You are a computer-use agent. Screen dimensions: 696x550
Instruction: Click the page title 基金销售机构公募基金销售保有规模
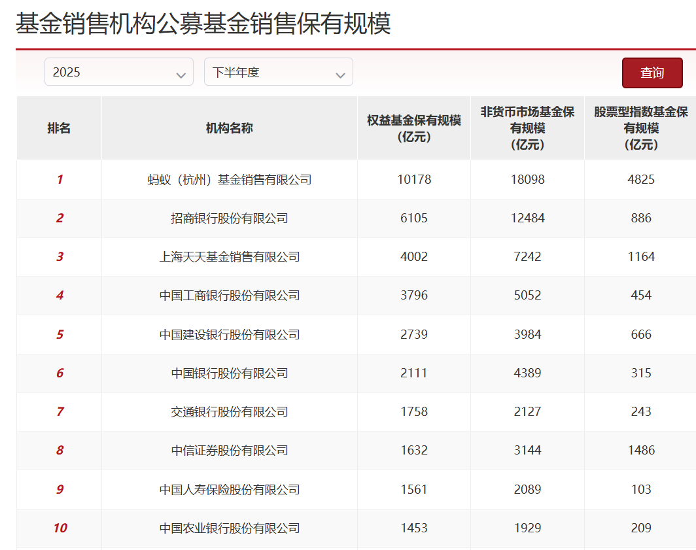203,24
